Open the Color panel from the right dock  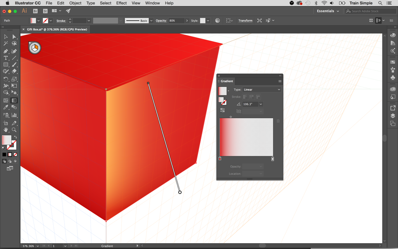[393, 35]
